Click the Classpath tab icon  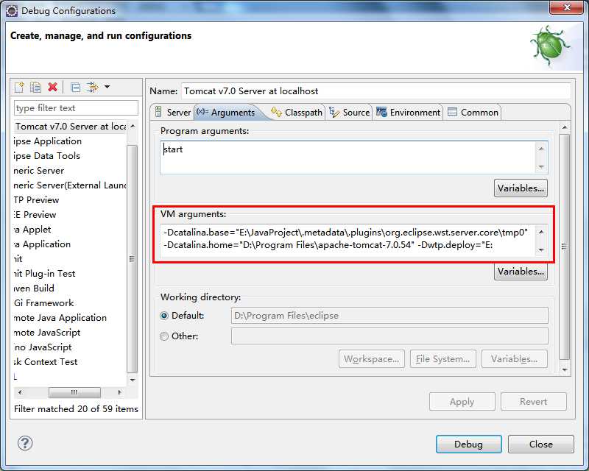276,112
